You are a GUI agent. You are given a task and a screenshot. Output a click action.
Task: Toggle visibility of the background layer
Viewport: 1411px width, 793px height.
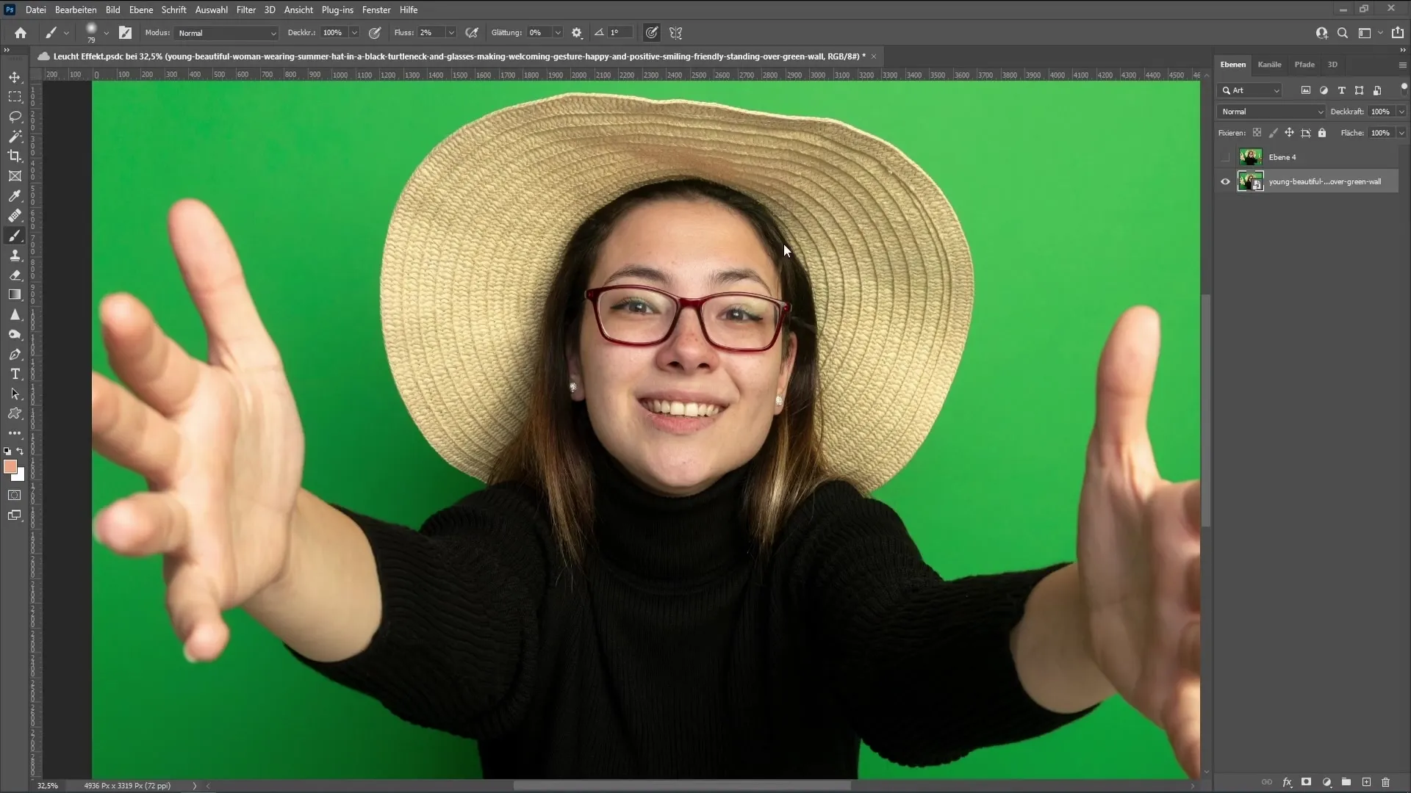pos(1225,181)
